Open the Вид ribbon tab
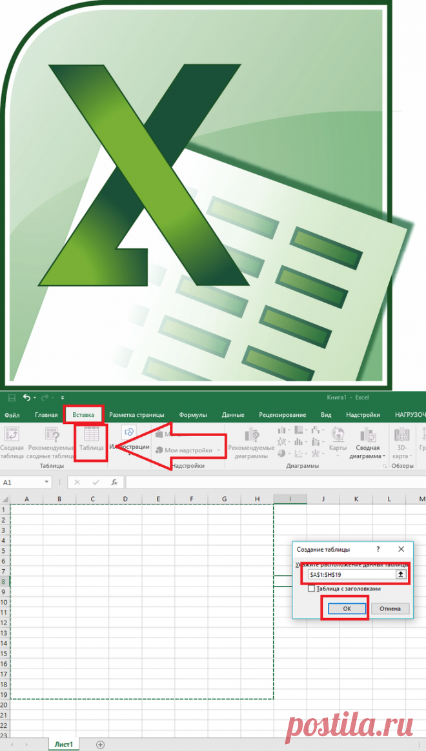Image resolution: width=426 pixels, height=751 pixels. pyautogui.click(x=326, y=415)
